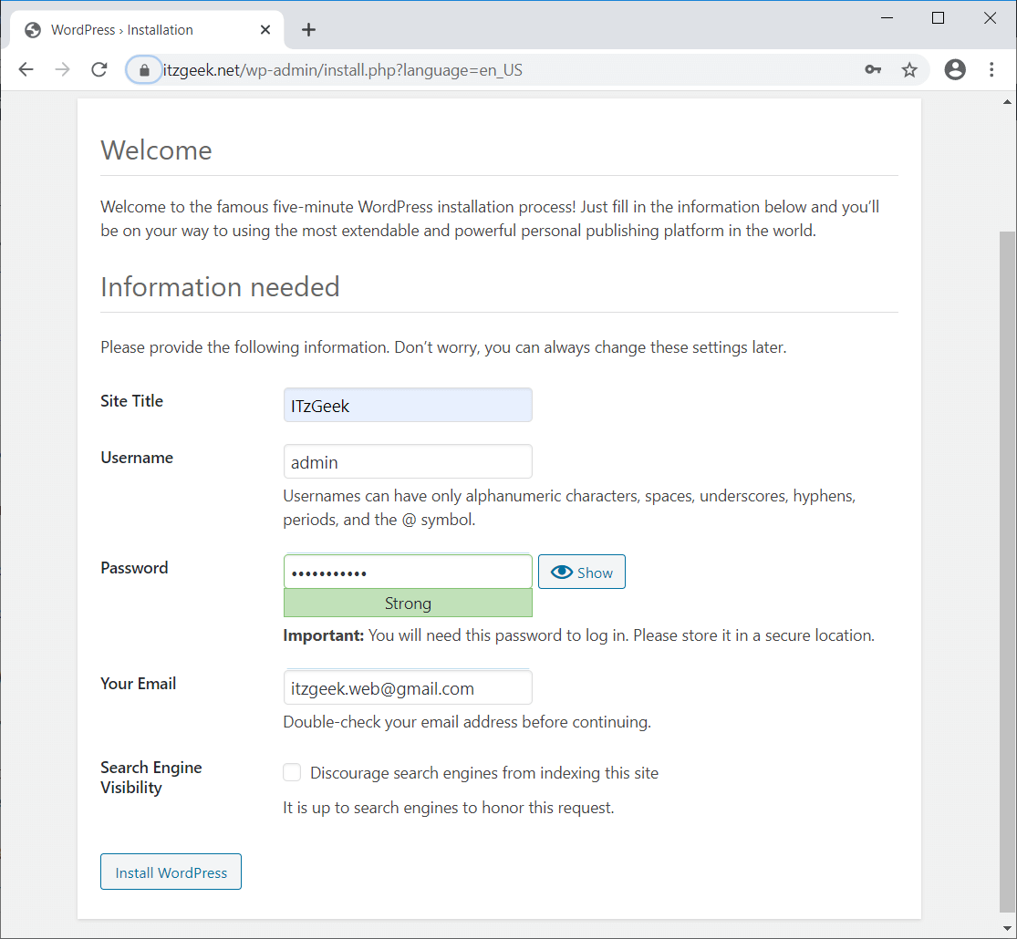1017x939 pixels.
Task: Reload the WordPress installation page
Action: click(99, 69)
